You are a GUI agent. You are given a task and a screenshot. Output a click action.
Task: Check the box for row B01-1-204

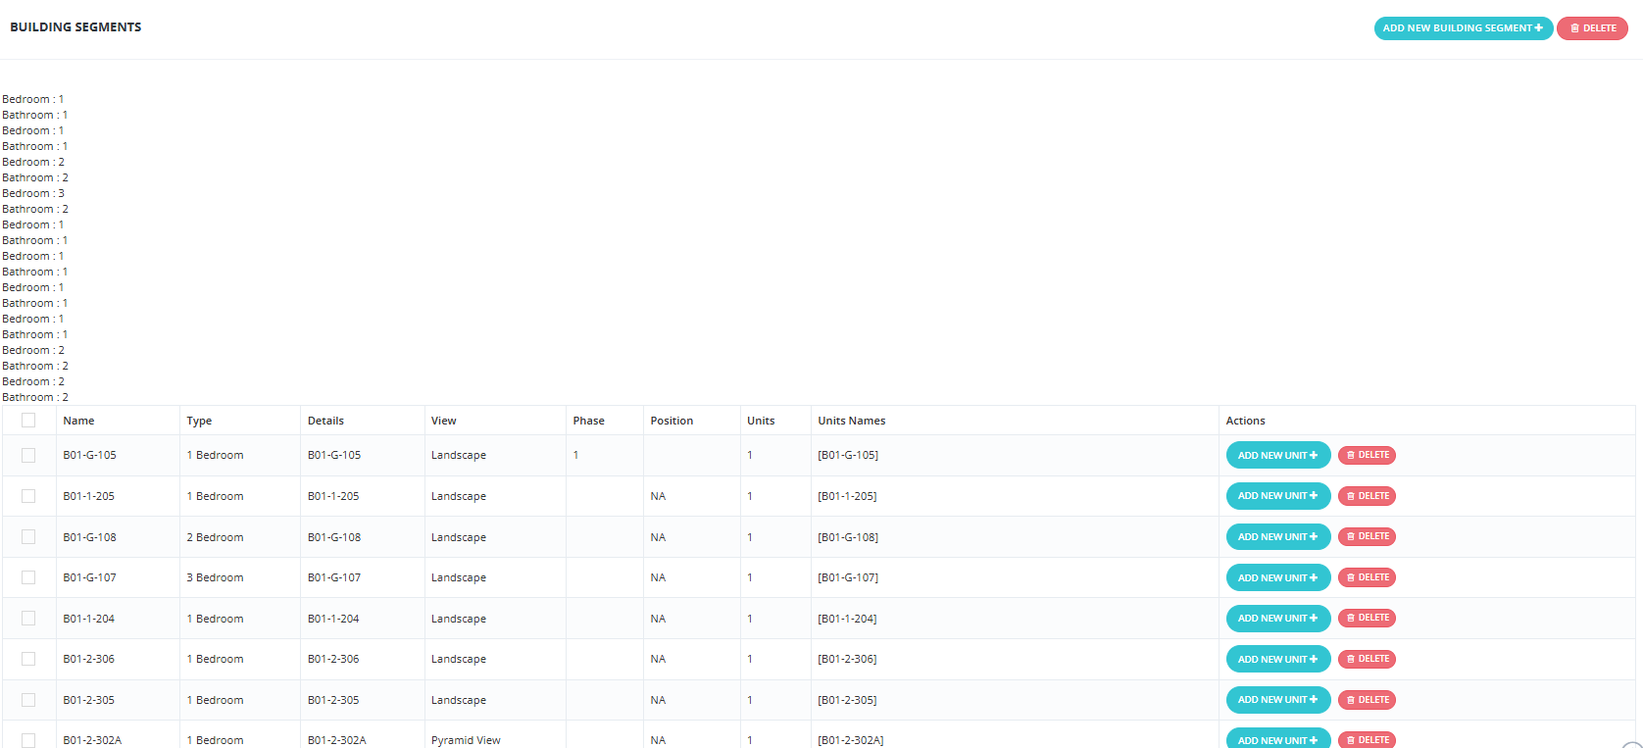(28, 618)
